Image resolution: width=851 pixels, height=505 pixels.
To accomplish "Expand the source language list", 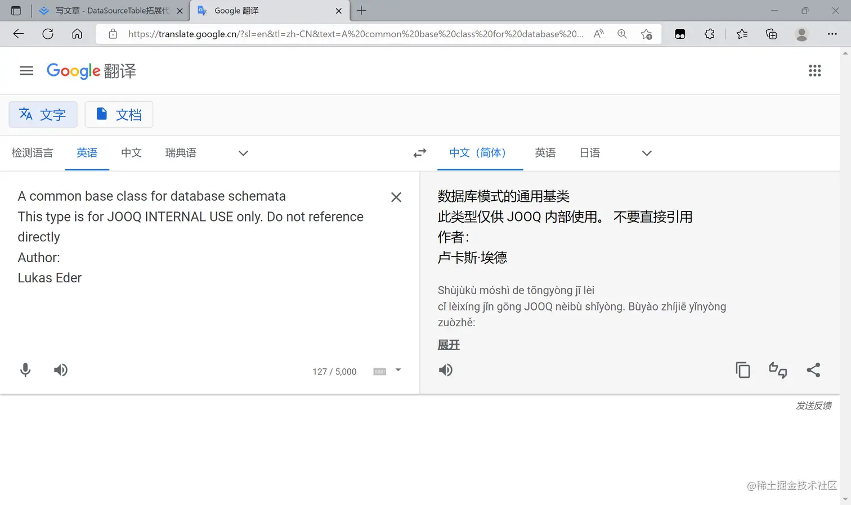I will (x=243, y=153).
